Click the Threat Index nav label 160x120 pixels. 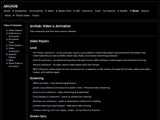pyautogui.click(x=23, y=15)
